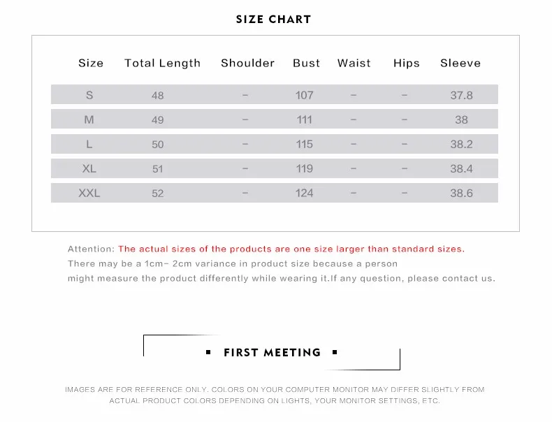
Task: Select the size L row label
Action: coord(89,145)
